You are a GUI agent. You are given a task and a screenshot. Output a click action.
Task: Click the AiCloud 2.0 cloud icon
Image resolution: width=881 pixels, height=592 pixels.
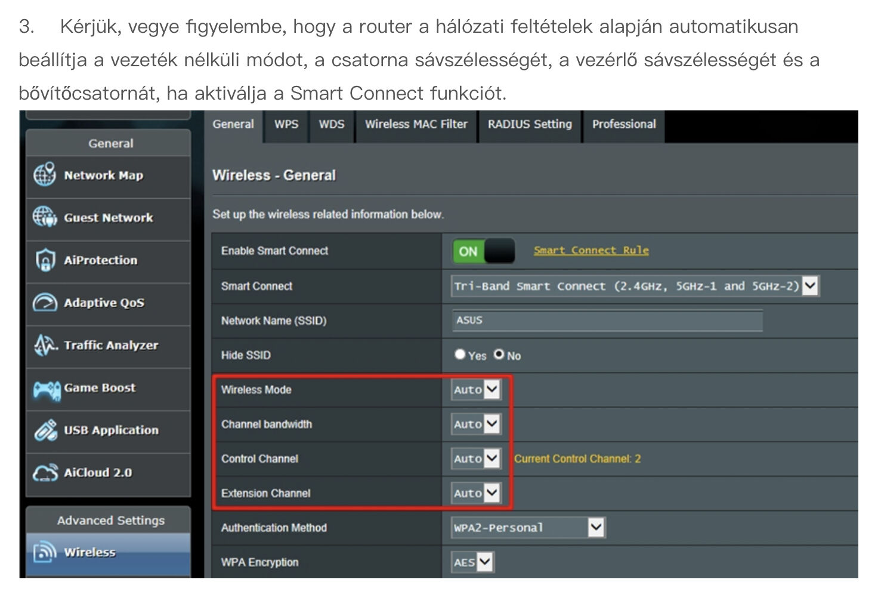(x=45, y=473)
